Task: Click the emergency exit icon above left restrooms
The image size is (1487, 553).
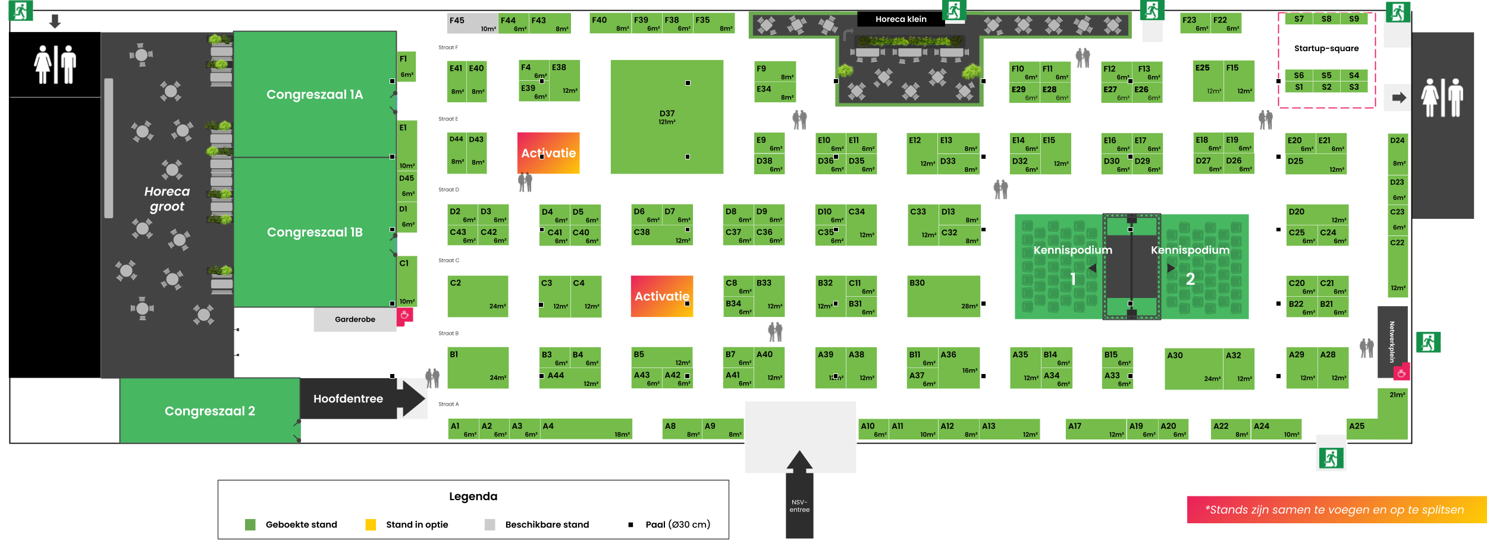Action: coord(20,11)
